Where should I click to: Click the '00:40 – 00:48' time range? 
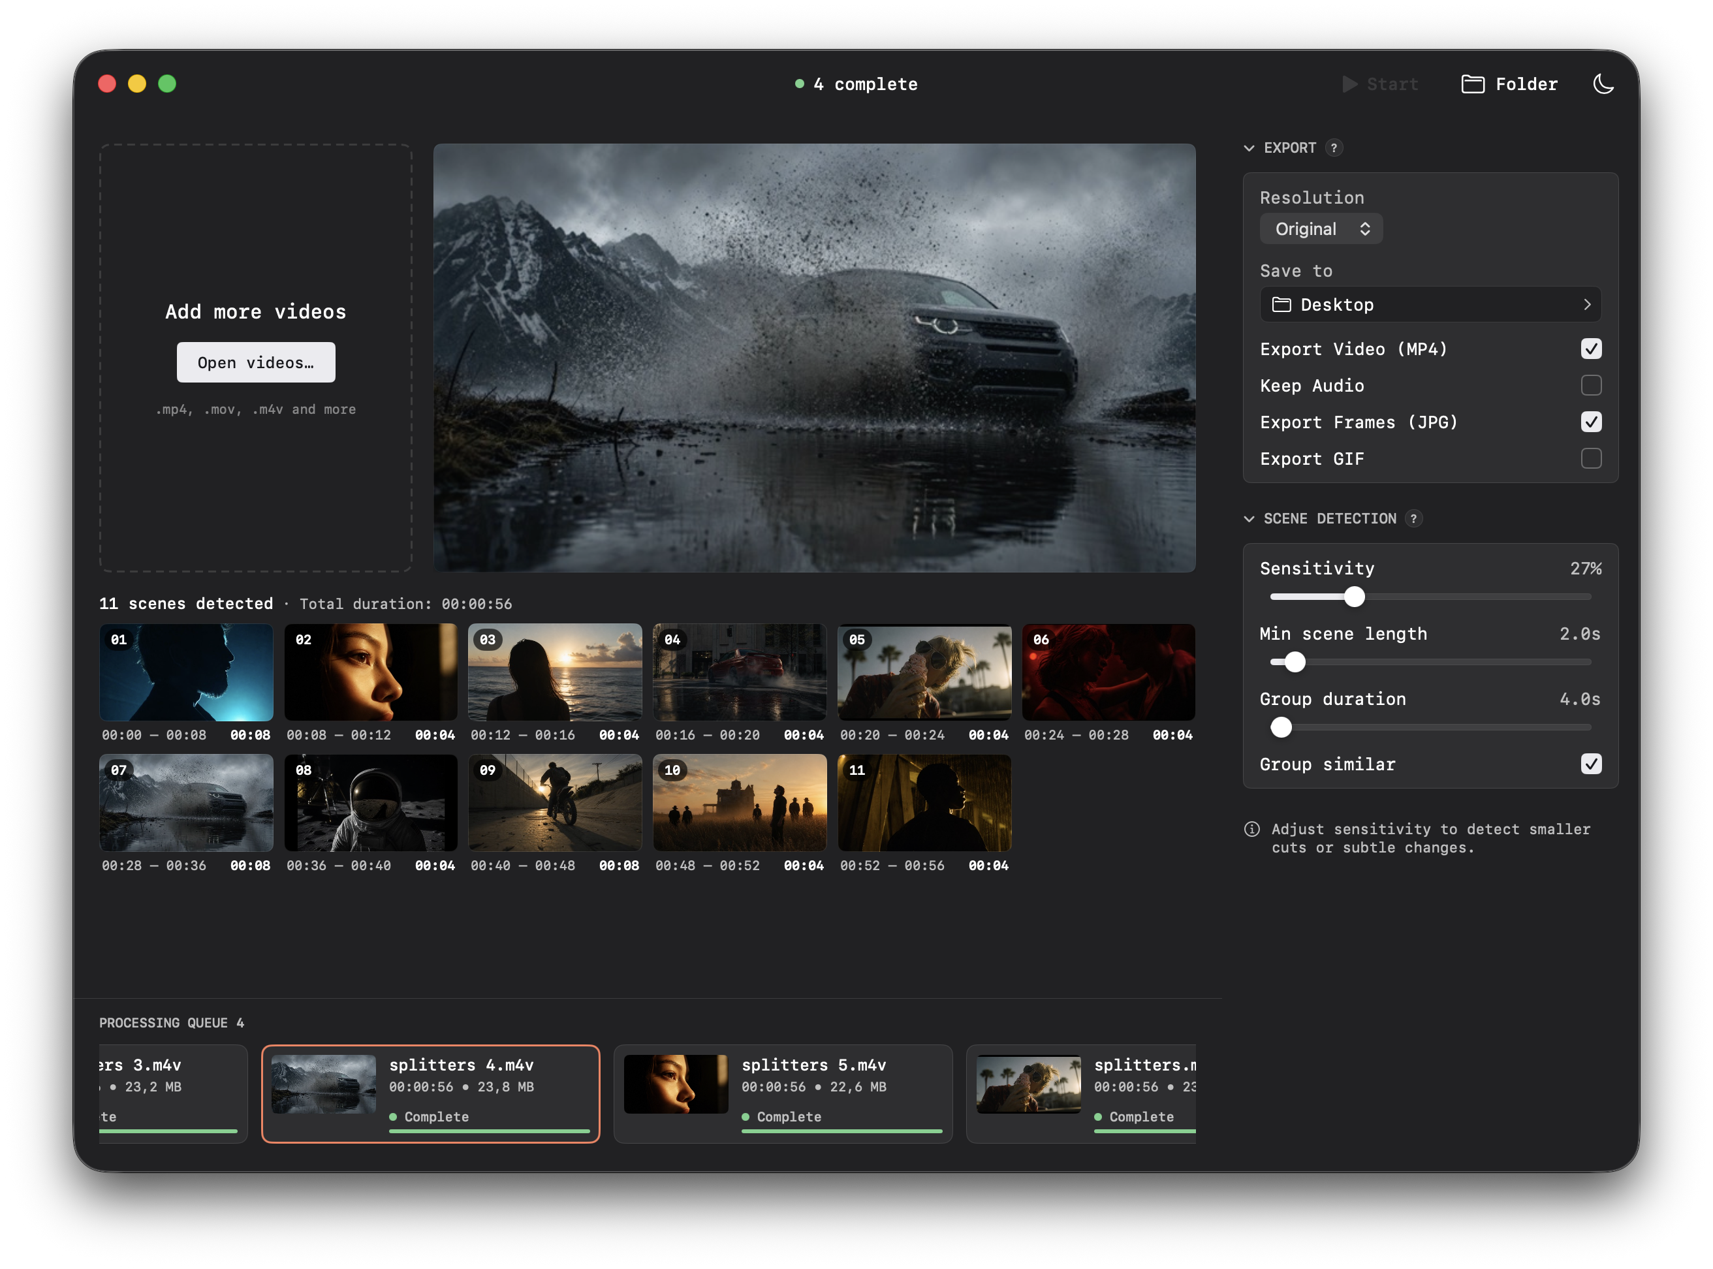[x=522, y=866]
